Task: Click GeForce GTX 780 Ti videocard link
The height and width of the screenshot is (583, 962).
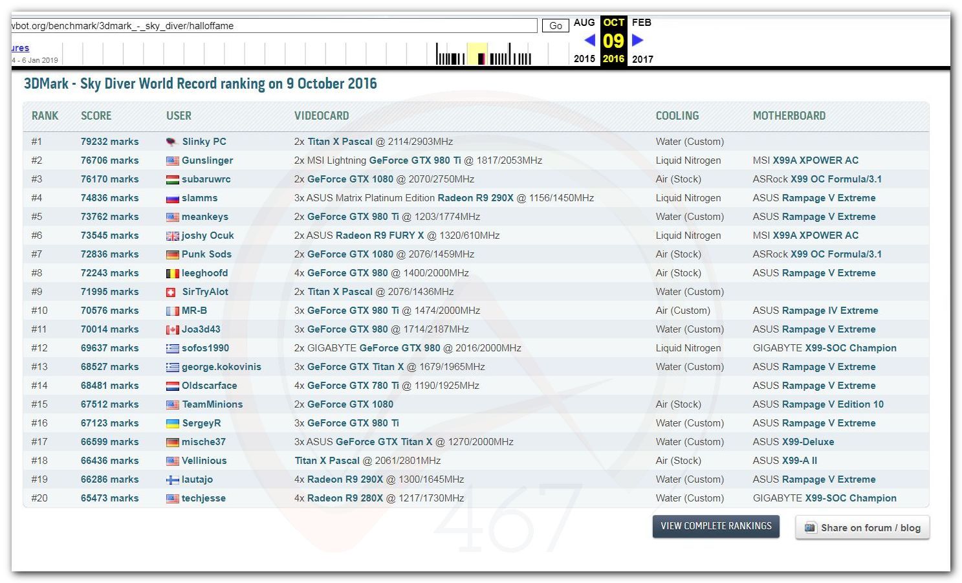Action: (x=353, y=386)
